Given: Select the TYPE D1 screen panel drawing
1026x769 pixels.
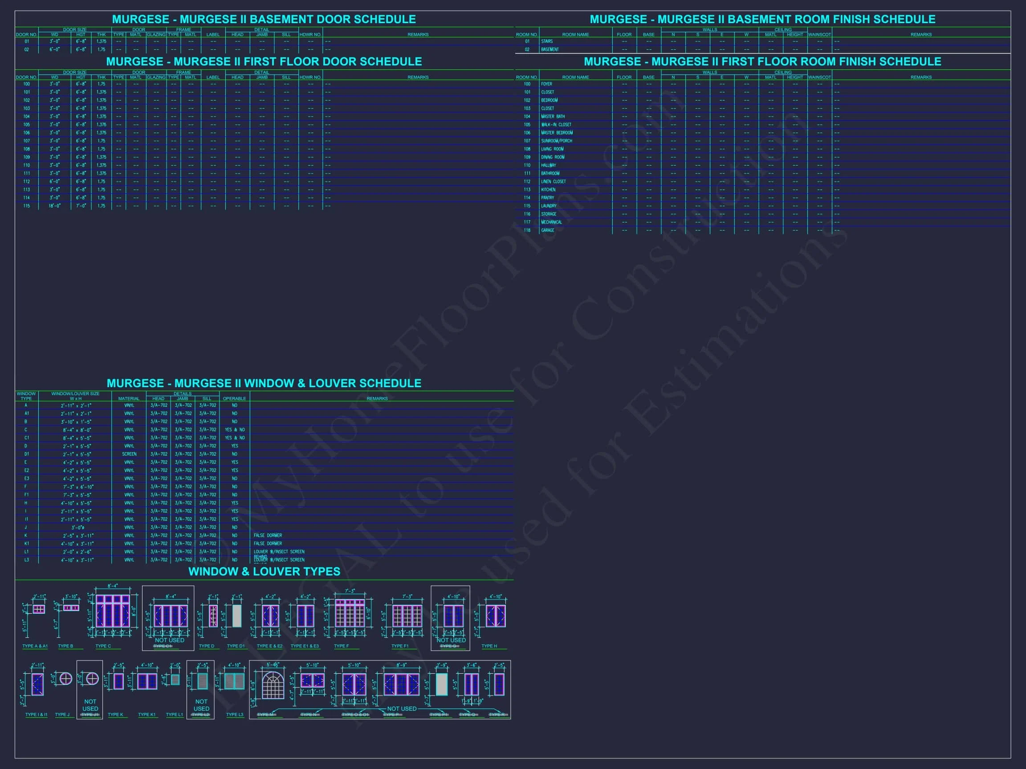Looking at the screenshot, I should pos(236,616).
